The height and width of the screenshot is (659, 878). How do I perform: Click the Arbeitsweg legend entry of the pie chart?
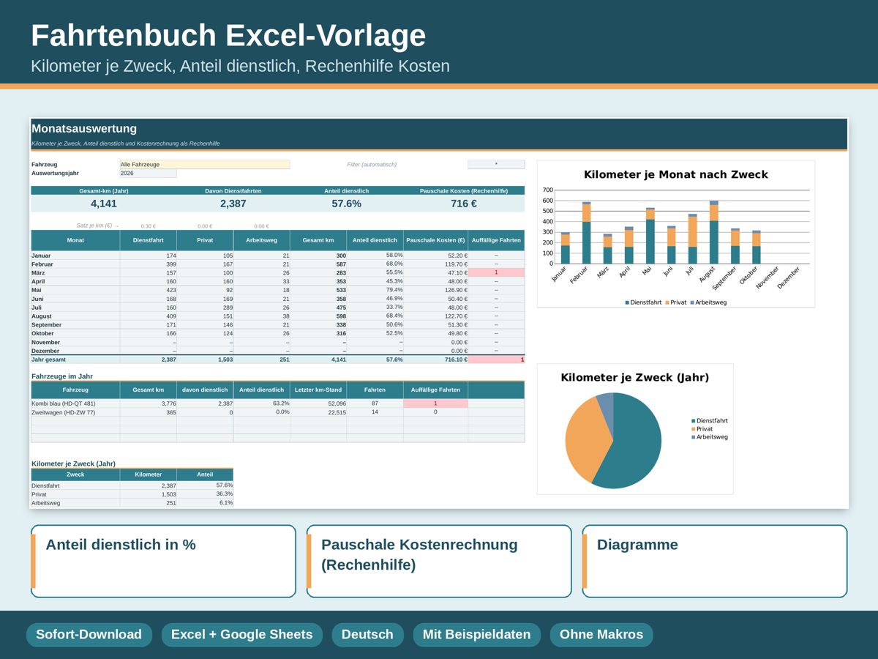pyautogui.click(x=710, y=437)
